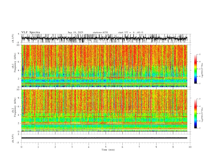
Task: Click the -3 label on upper color scale
Action: click(199, 54)
